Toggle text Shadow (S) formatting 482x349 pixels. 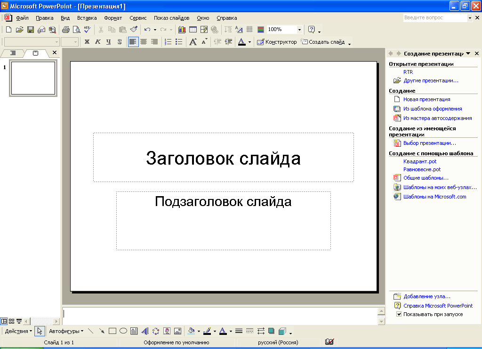120,42
